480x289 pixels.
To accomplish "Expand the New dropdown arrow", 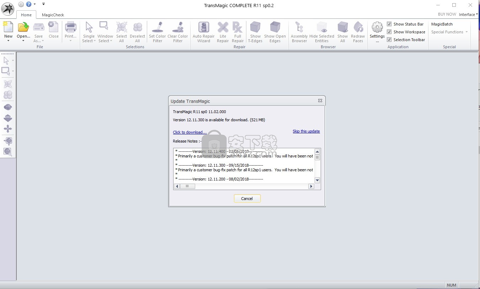I will [8, 41].
